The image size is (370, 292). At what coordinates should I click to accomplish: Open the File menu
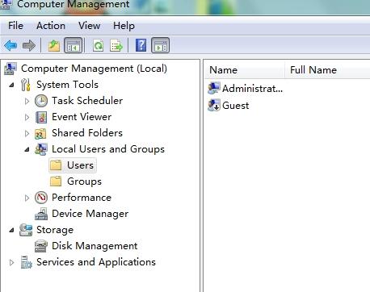tap(15, 26)
